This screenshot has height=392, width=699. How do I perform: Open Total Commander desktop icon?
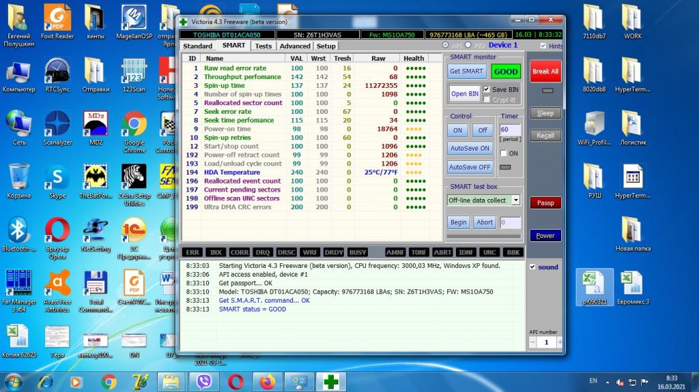click(96, 291)
